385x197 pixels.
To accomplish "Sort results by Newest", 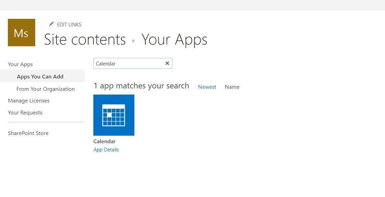I will tap(207, 87).
